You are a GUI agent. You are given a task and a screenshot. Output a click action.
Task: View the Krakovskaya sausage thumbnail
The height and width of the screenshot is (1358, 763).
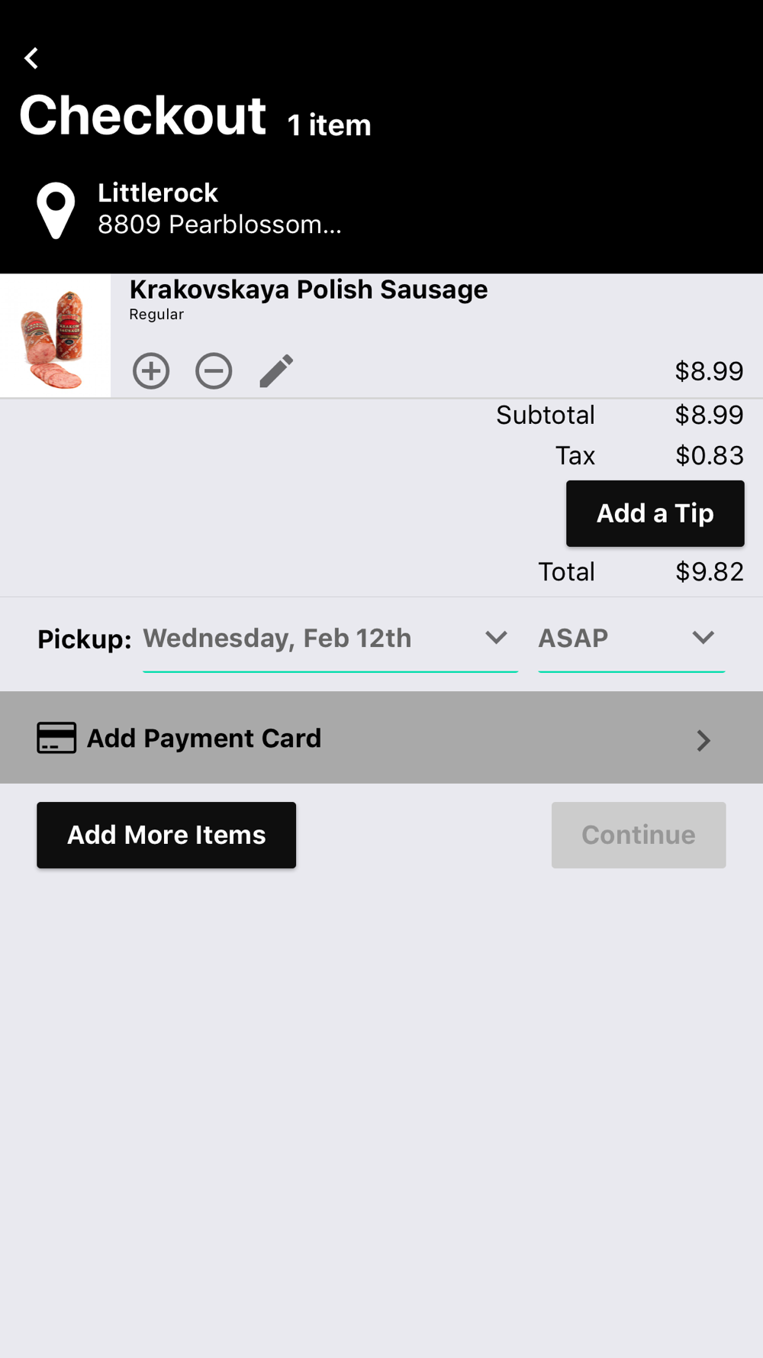pyautogui.click(x=56, y=336)
